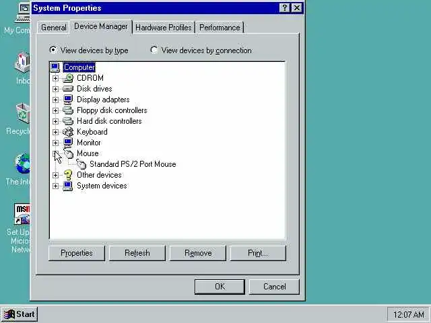Expand the Monitor tree node

point(55,143)
